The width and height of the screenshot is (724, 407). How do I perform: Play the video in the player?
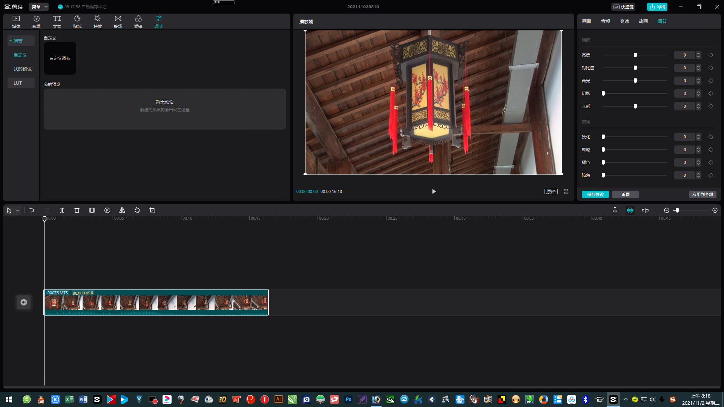click(x=434, y=191)
